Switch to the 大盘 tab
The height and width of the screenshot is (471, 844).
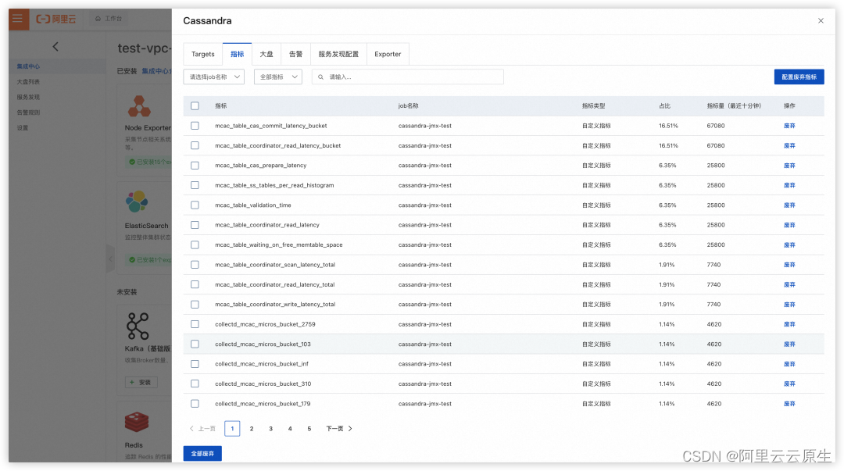[x=266, y=55]
